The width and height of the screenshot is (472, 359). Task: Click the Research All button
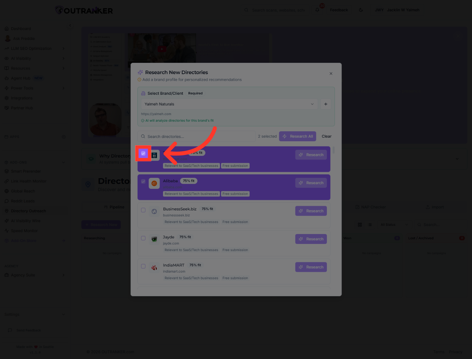pos(297,136)
